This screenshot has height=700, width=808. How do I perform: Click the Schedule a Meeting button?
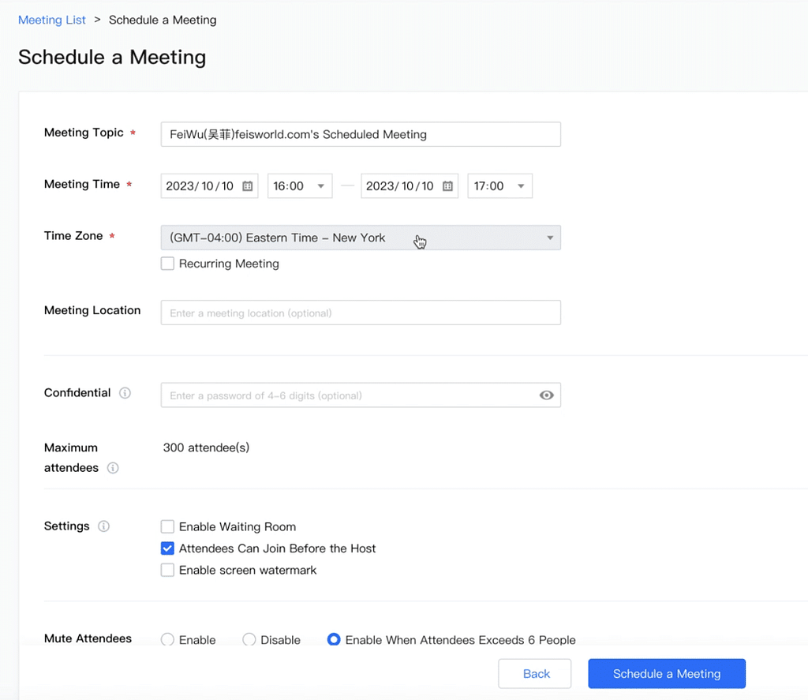[x=666, y=673]
